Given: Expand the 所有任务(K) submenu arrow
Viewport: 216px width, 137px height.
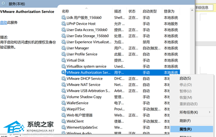Looking at the screenshot, I should tap(209, 112).
